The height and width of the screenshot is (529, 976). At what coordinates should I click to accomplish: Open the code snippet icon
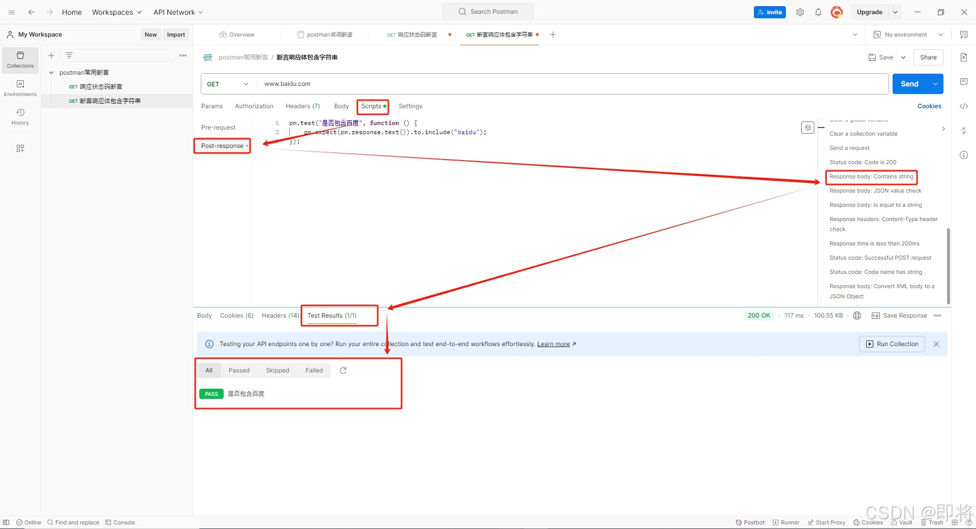click(x=964, y=106)
